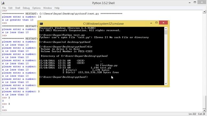This screenshot has width=207, height=116.
Task: Click the cmd.exe scrollbar up arrow
Action: 166,29
